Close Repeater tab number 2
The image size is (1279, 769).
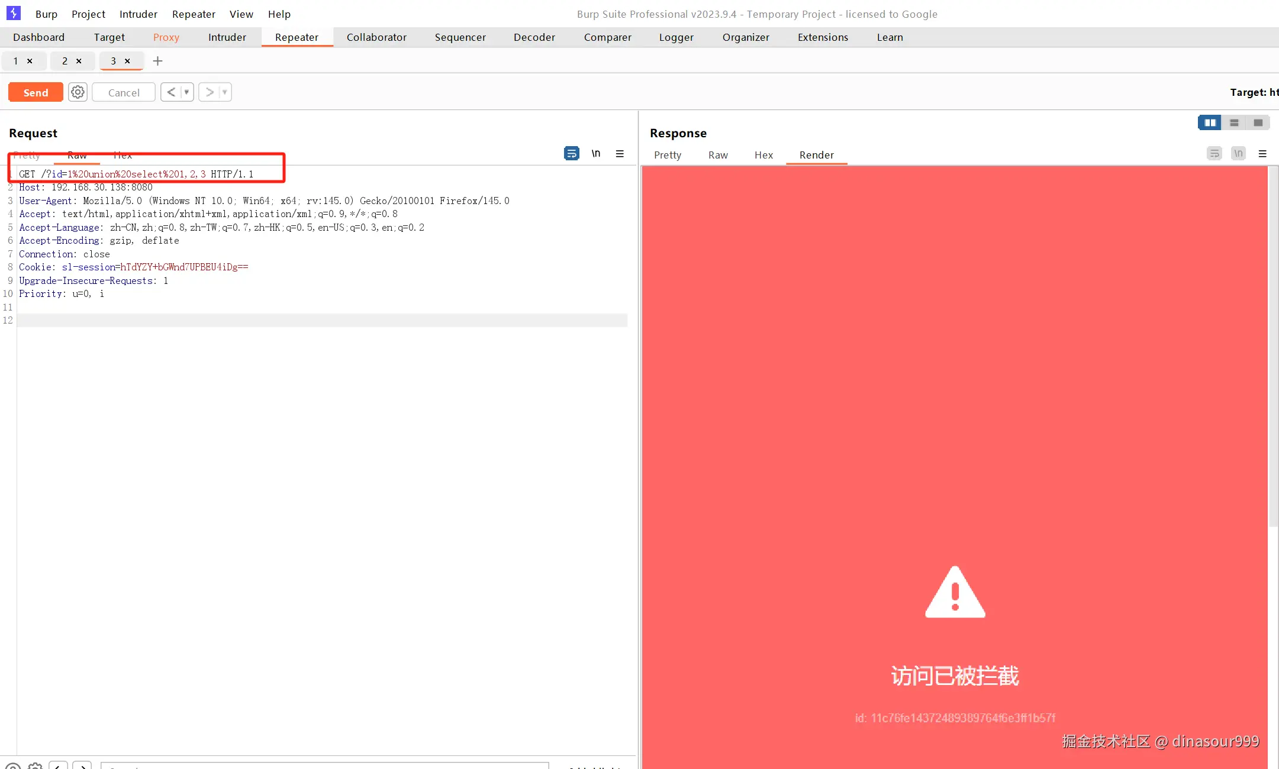click(x=79, y=61)
